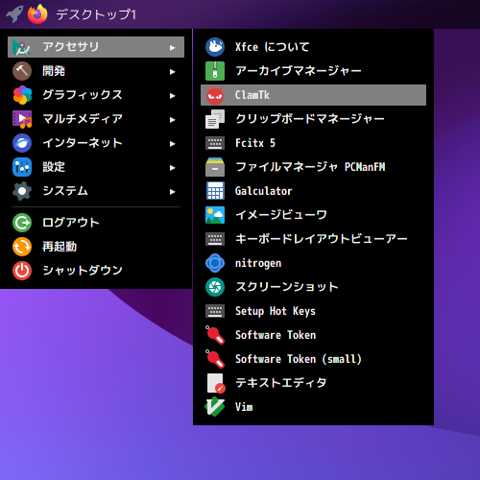Open イメージビューワ entry

click(x=313, y=215)
